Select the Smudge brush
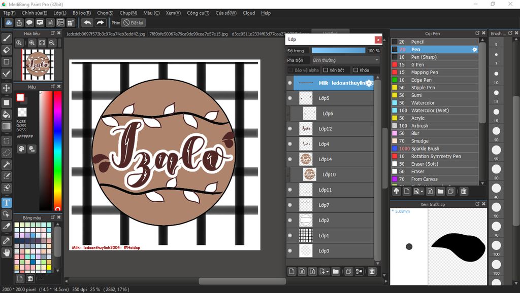 [435, 141]
